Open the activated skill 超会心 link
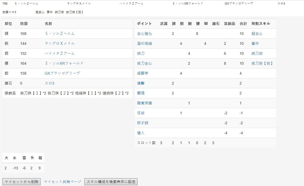The image size is (304, 186). pos(257,34)
